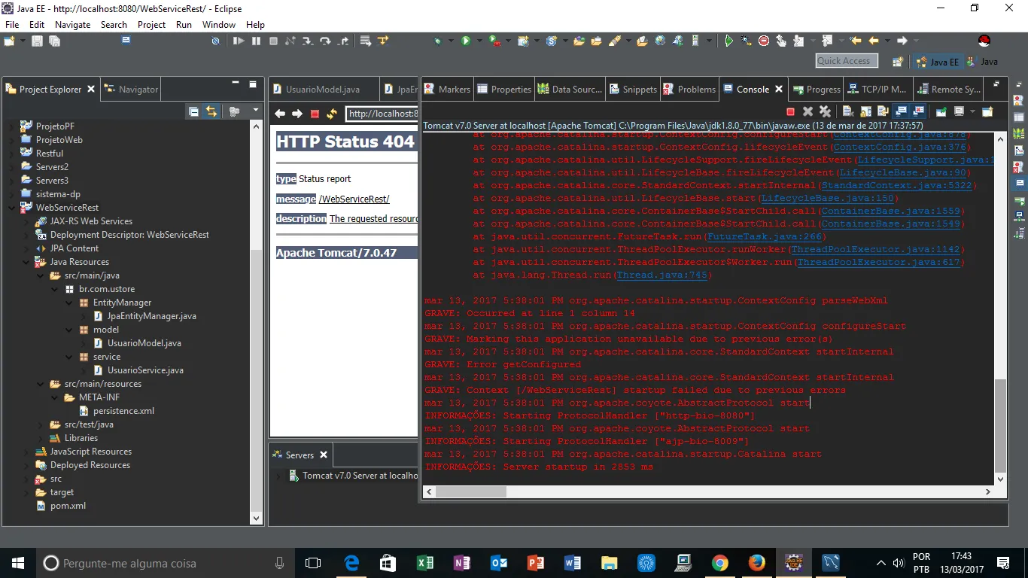The width and height of the screenshot is (1028, 578).
Task: Toggle Skip All Breakpoints
Action: 215,41
